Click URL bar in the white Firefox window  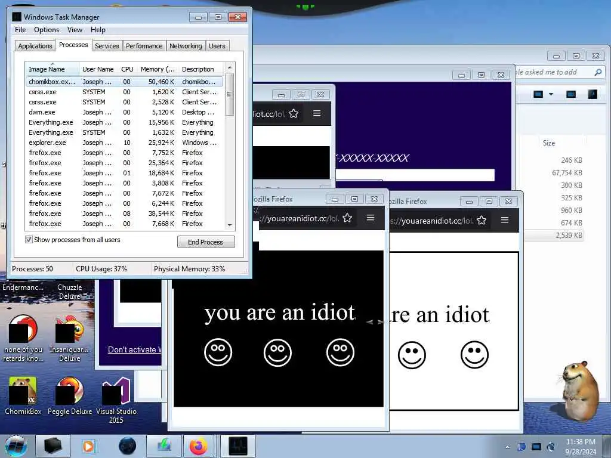(432, 221)
